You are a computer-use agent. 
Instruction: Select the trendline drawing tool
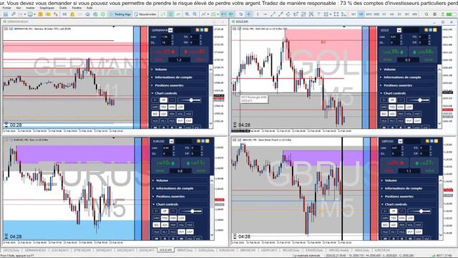273,14
